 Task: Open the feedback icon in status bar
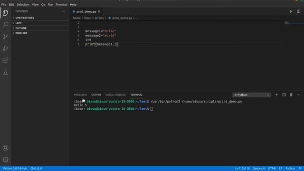tap(300, 169)
